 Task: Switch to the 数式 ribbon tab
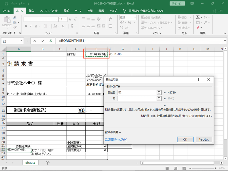[66, 11]
